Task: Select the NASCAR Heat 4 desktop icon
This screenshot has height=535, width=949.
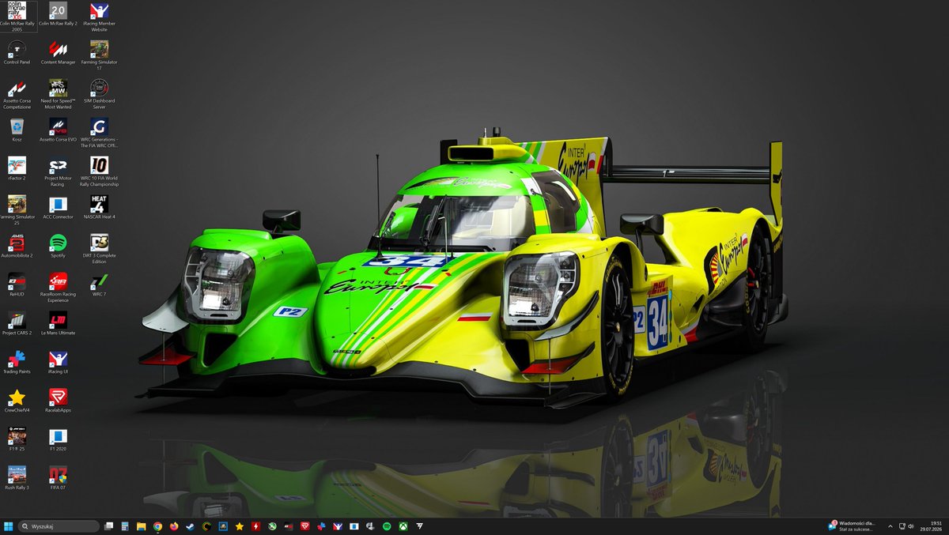Action: (100, 208)
